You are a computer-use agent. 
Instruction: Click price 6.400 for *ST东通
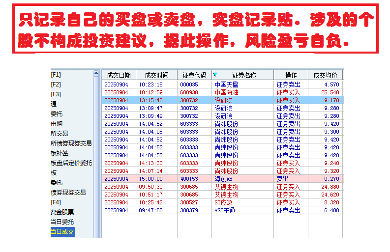[331, 210]
